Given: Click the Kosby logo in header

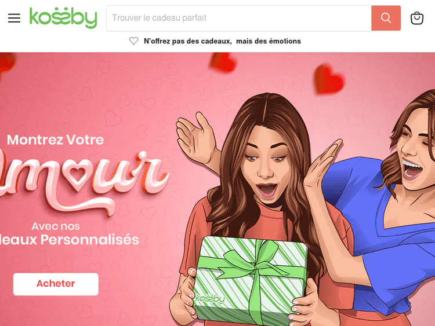Looking at the screenshot, I should click(x=63, y=18).
